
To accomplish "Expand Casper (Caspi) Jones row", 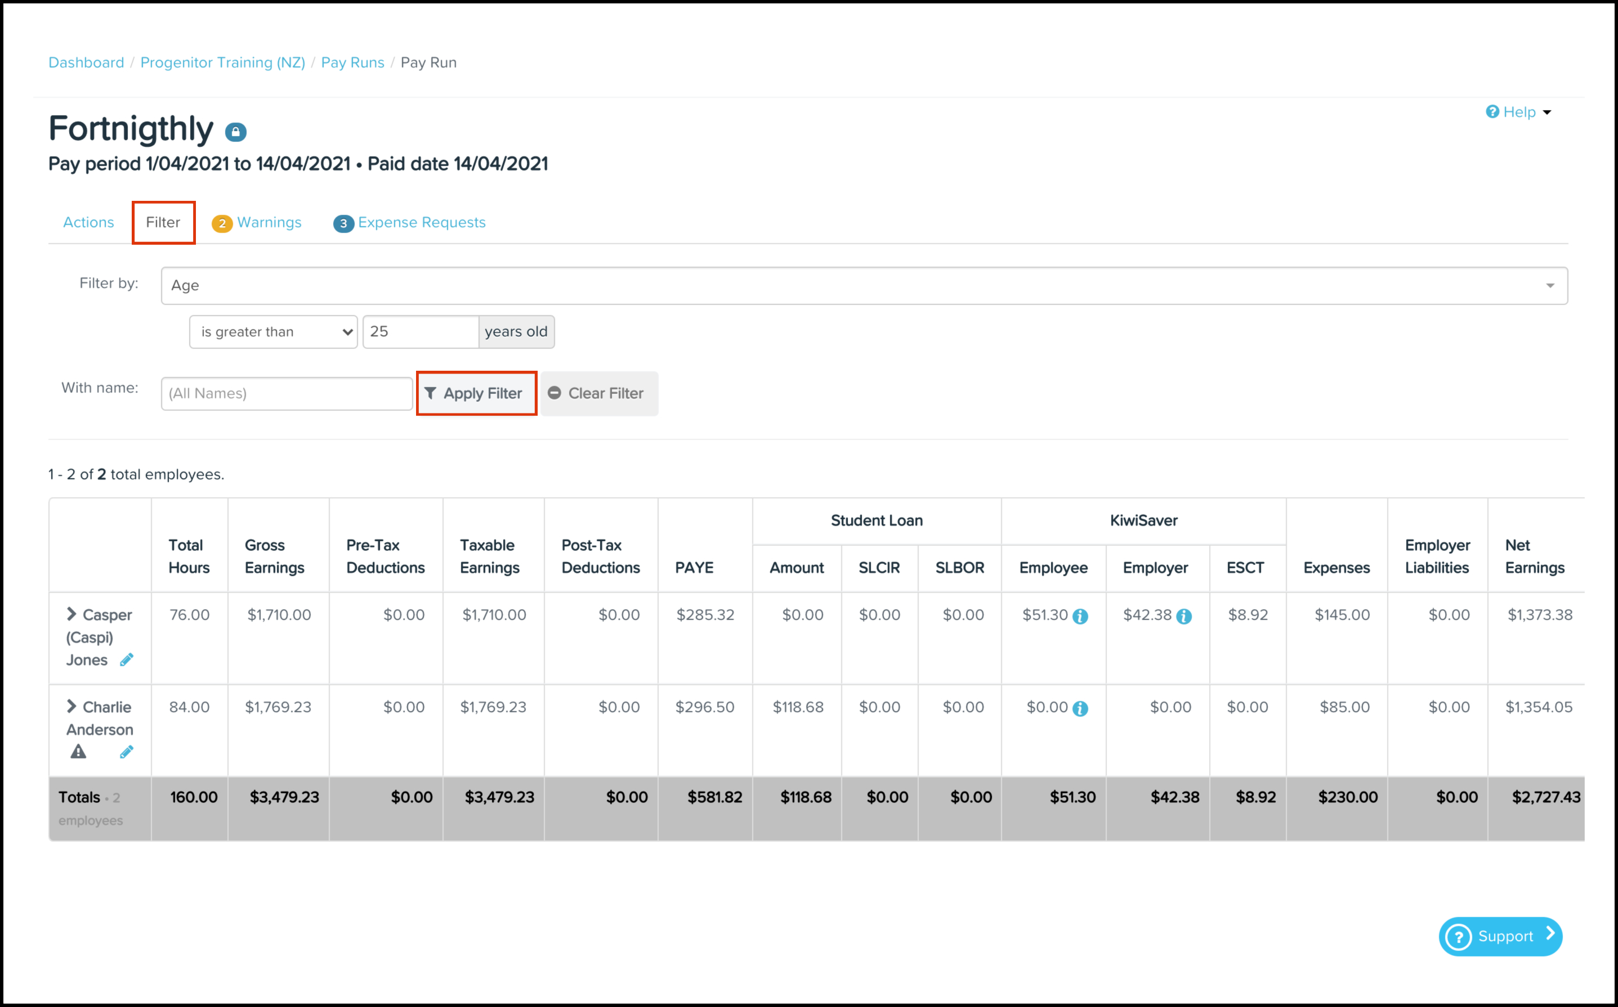I will click(x=71, y=614).
